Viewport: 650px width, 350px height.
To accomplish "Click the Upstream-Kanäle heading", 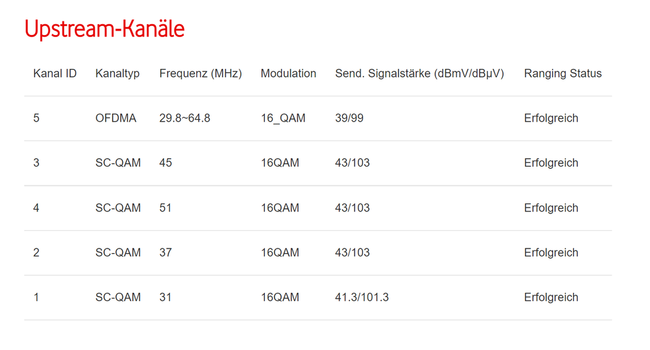I will tap(105, 29).
